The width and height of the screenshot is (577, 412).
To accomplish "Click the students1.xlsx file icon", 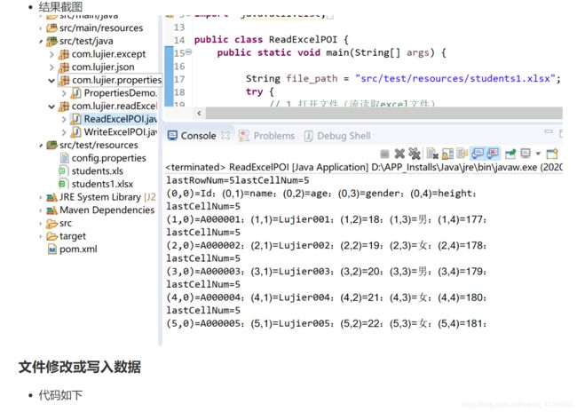I will click(x=63, y=184).
